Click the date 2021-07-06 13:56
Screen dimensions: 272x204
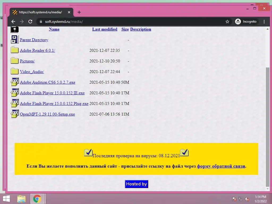pos(105,114)
